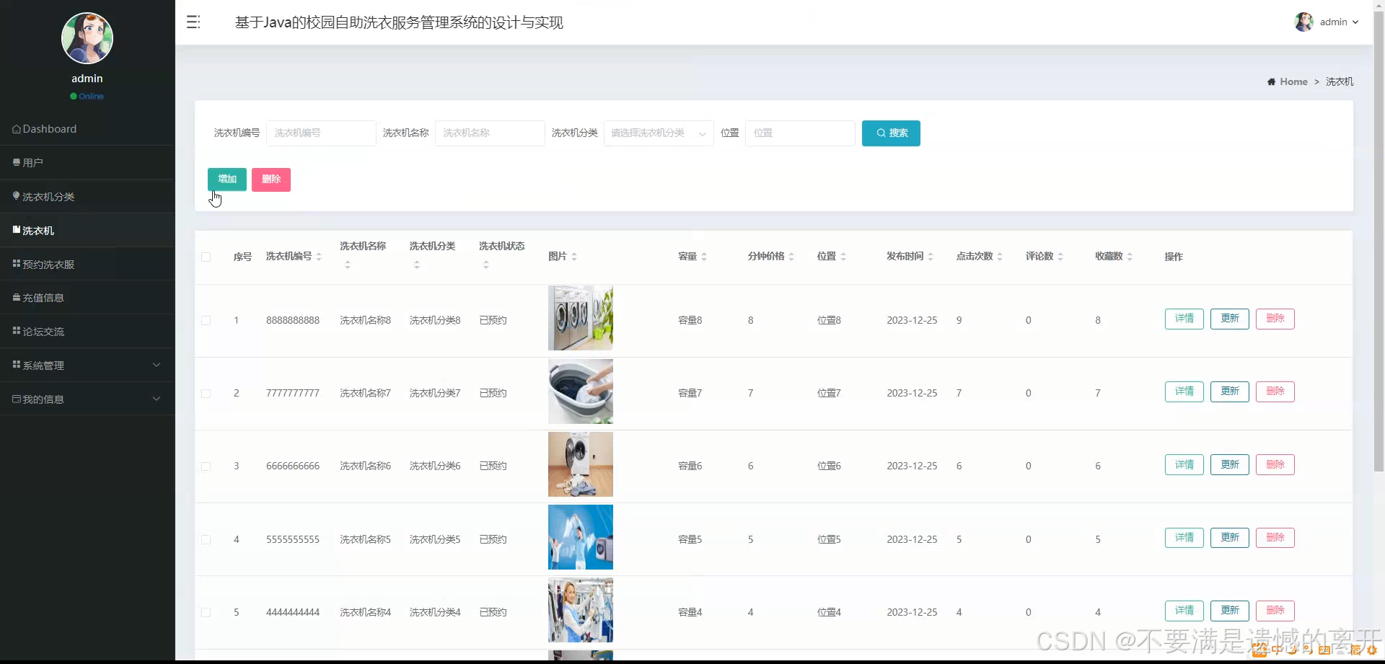
Task: Toggle the sidebar hamburger menu icon
Action: [x=193, y=22]
